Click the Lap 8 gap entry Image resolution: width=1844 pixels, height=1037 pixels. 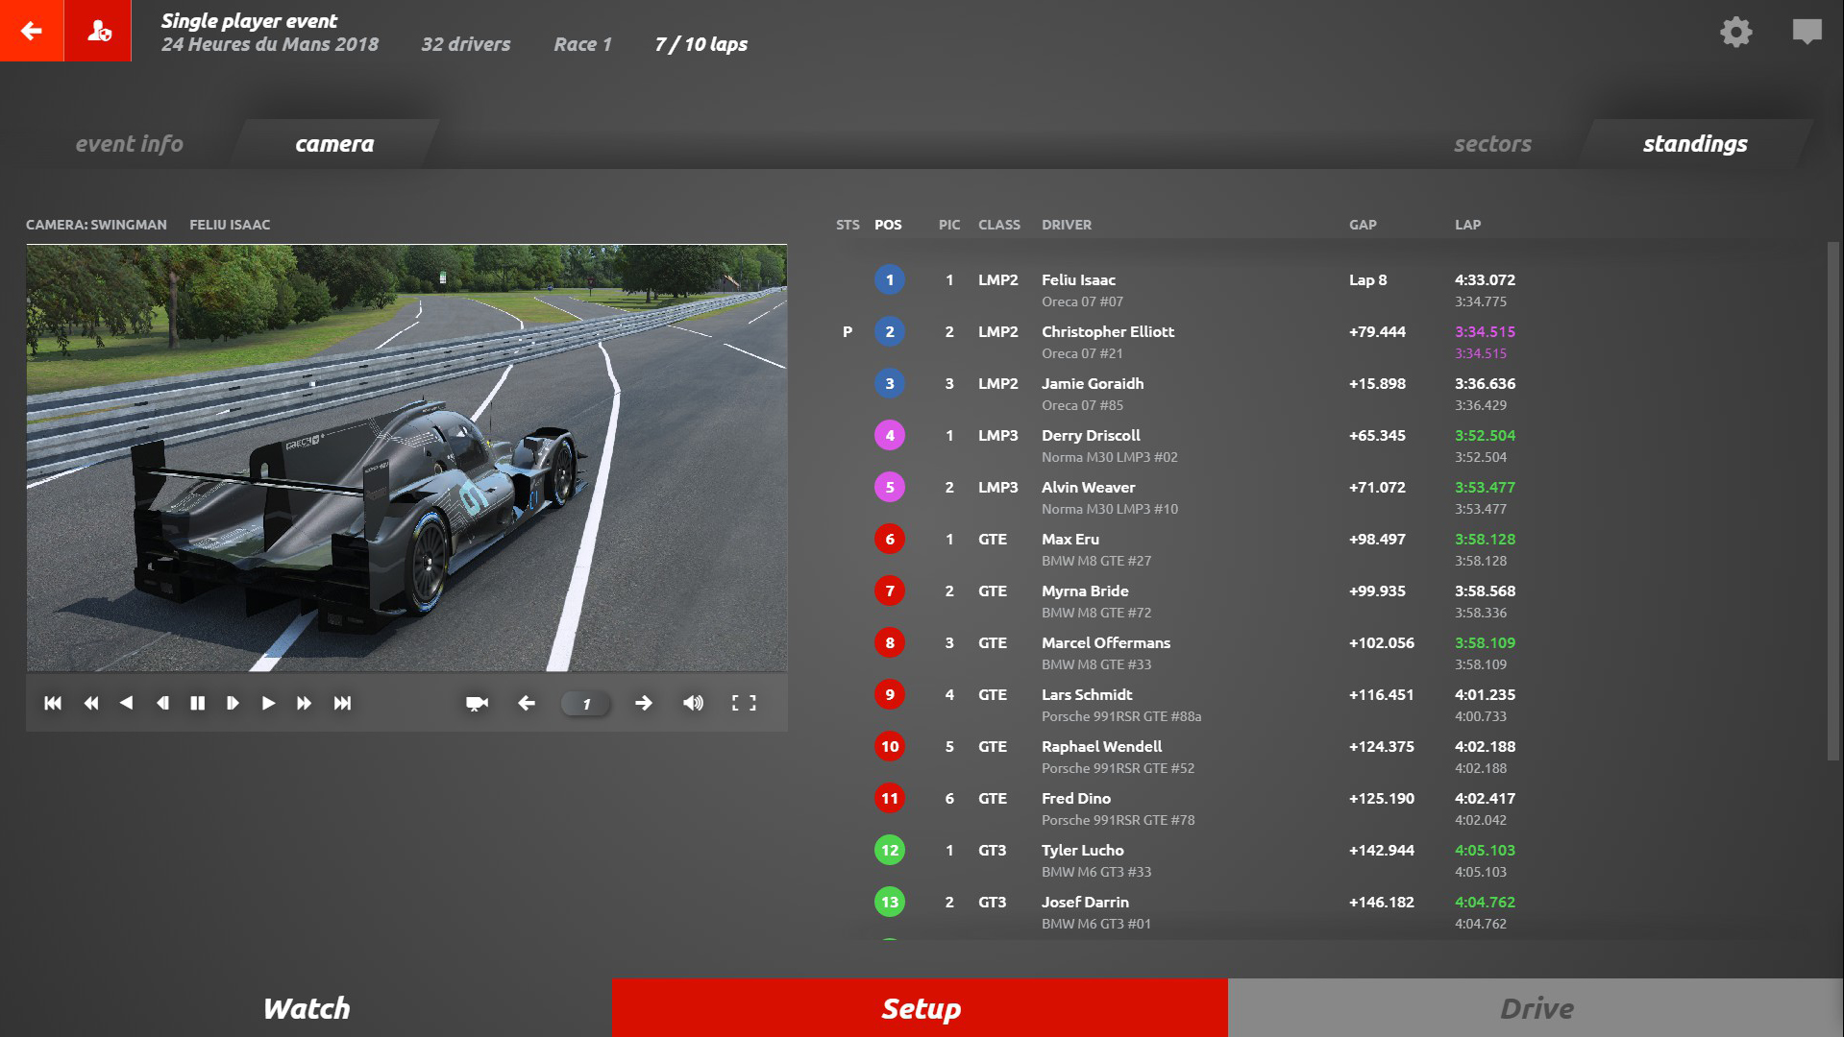tap(1367, 280)
